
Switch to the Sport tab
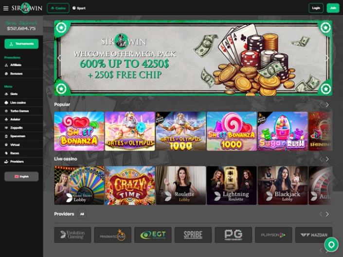click(79, 8)
